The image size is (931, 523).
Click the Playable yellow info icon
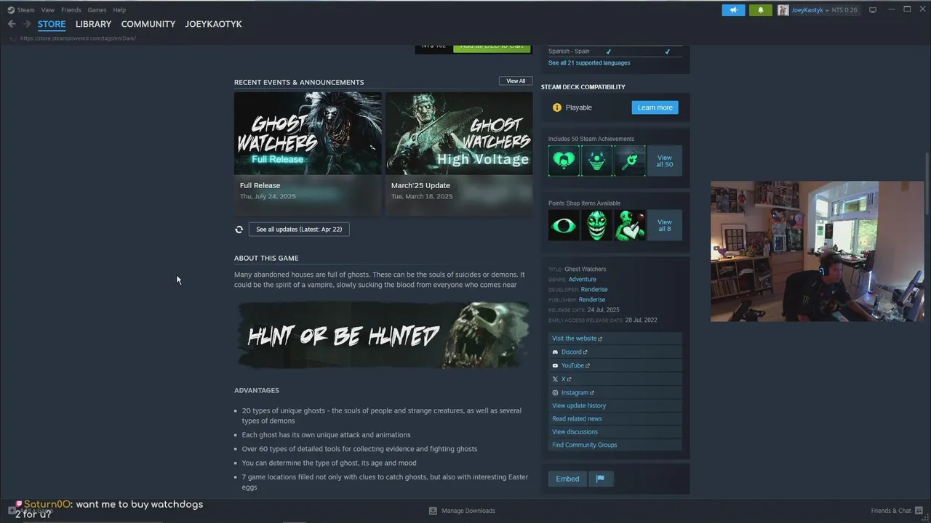(x=557, y=108)
